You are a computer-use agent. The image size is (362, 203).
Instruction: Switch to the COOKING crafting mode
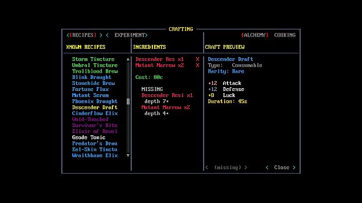(x=285, y=35)
